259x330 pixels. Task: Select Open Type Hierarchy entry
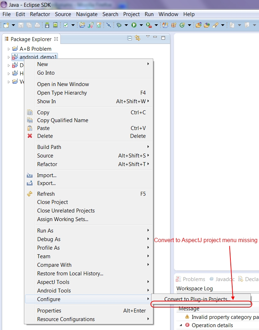point(89,93)
